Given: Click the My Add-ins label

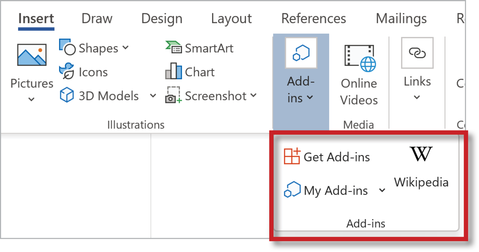Looking at the screenshot, I should (x=336, y=191).
